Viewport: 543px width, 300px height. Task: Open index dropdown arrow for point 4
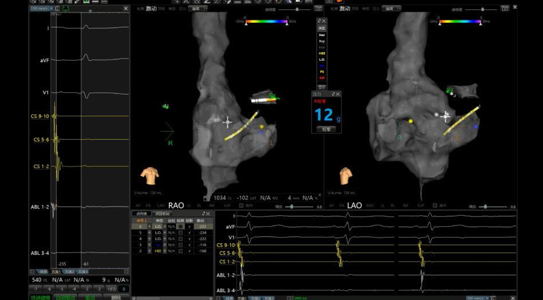click(x=149, y=239)
